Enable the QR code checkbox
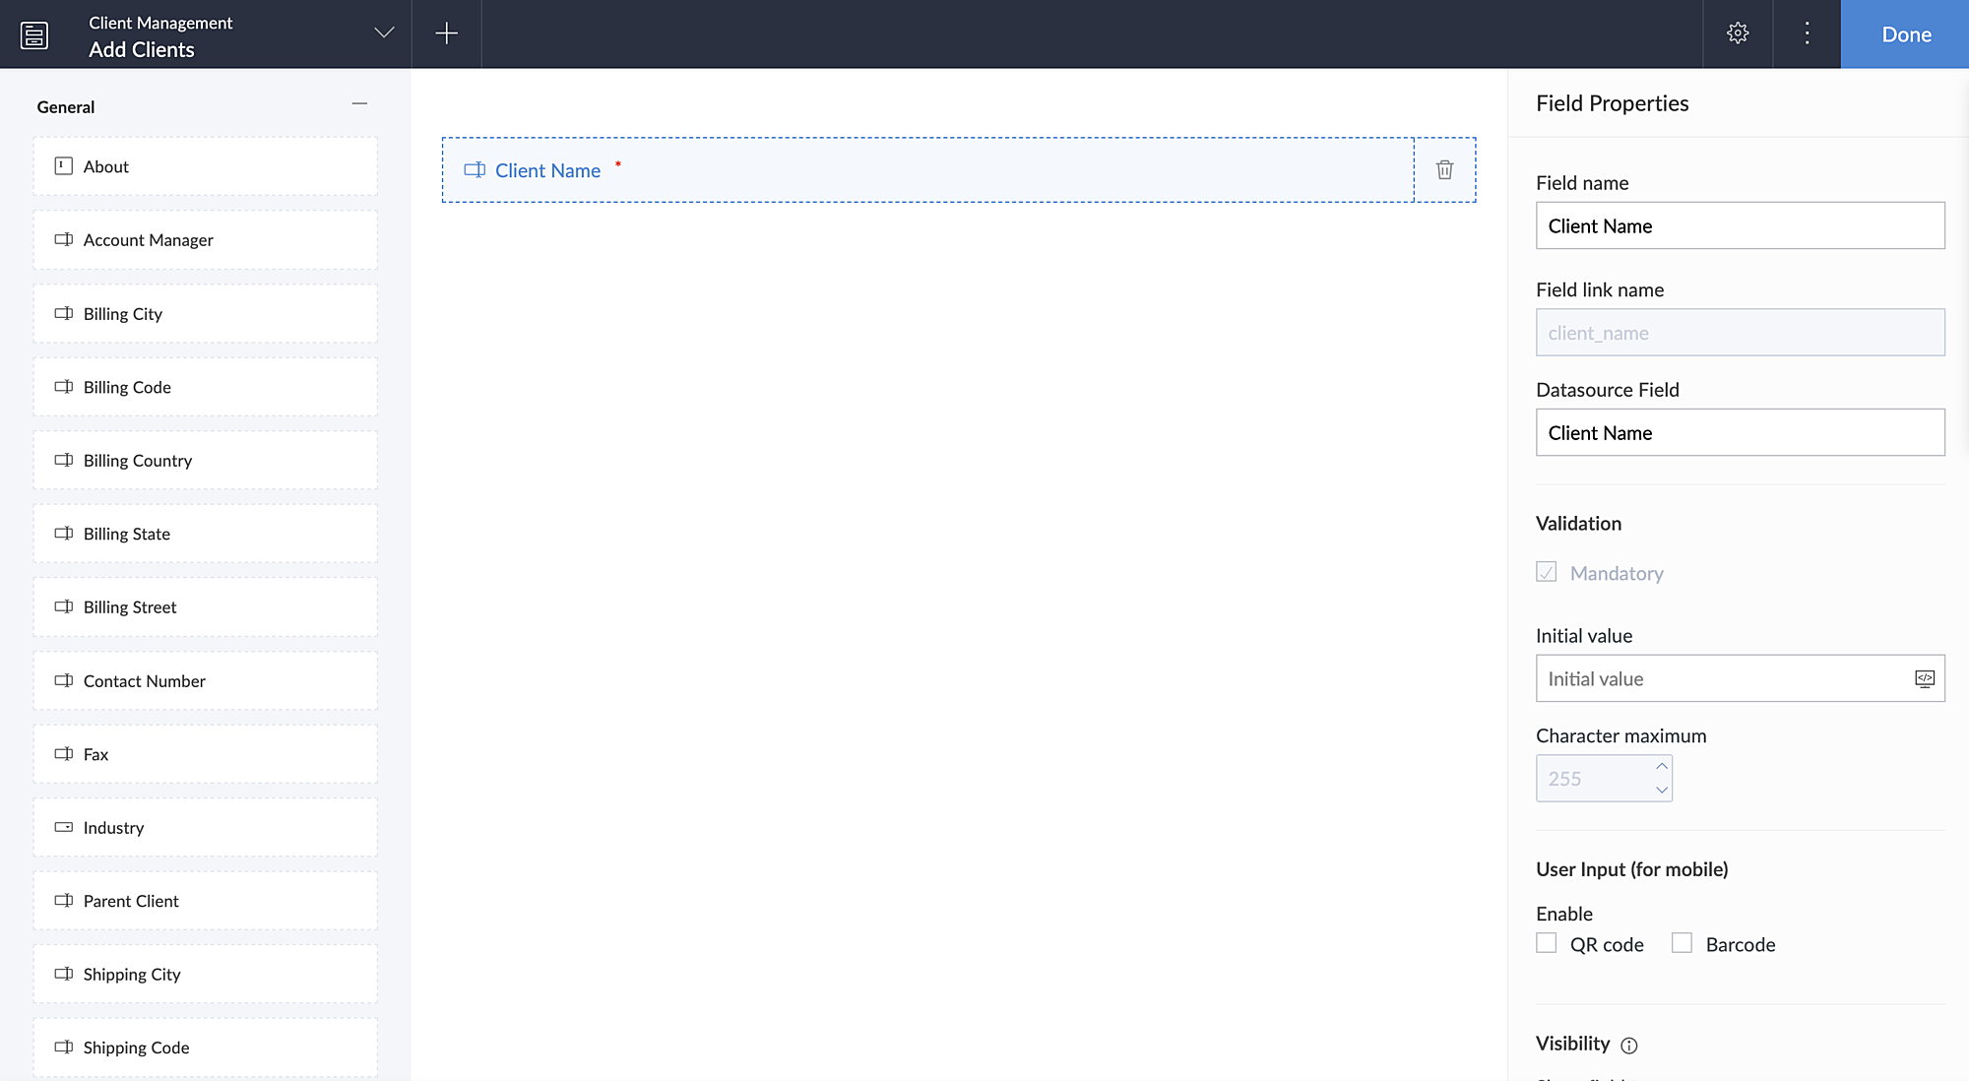This screenshot has width=1969, height=1081. click(x=1547, y=943)
